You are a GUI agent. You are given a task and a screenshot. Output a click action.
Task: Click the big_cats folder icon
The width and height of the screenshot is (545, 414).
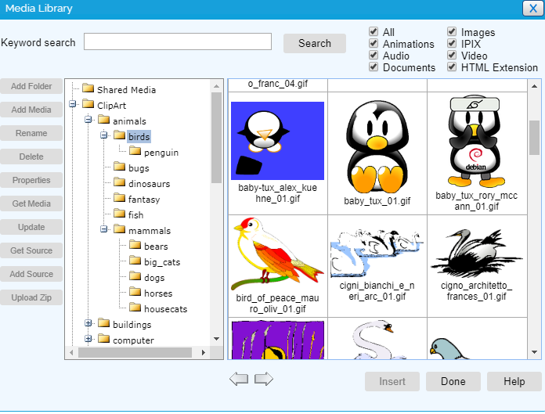pos(135,261)
